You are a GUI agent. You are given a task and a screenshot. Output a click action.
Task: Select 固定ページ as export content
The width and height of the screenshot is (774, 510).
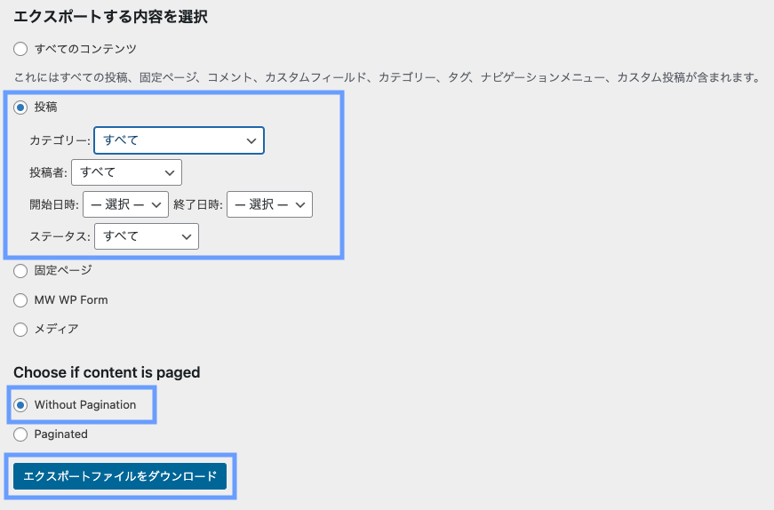pos(21,270)
